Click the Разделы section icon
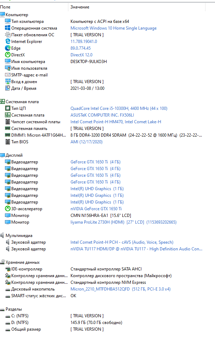 [2, 310]
